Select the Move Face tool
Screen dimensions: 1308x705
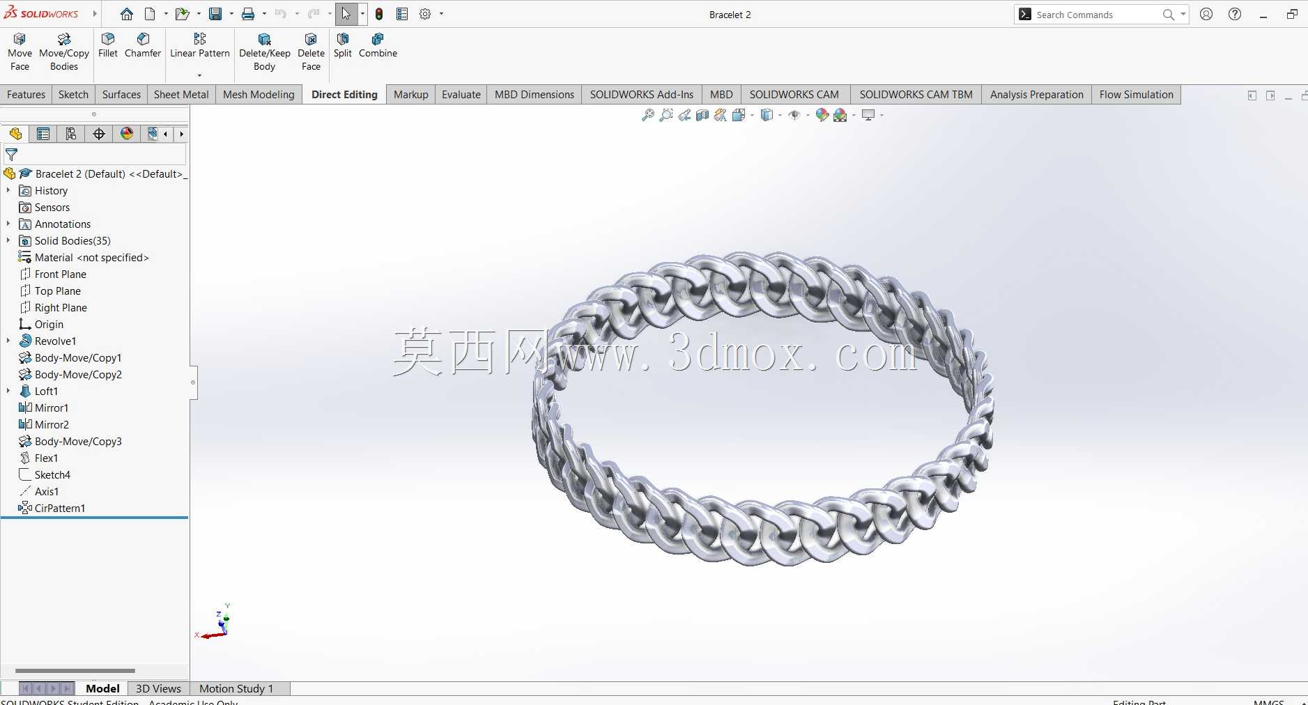[20, 52]
